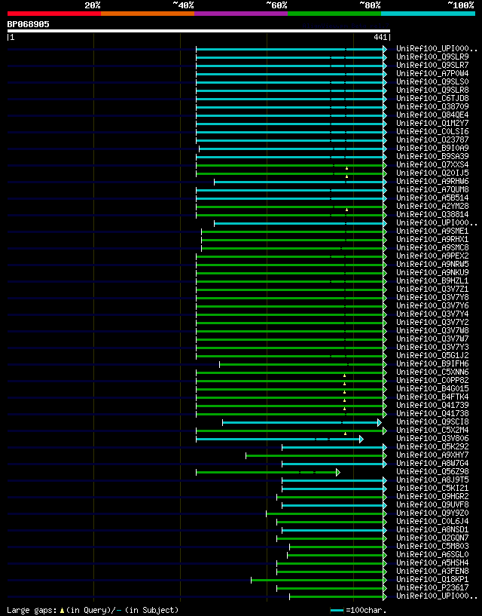Select the UniRef100_A9NRW5 label
The image size is (482, 616).
(x=432, y=264)
